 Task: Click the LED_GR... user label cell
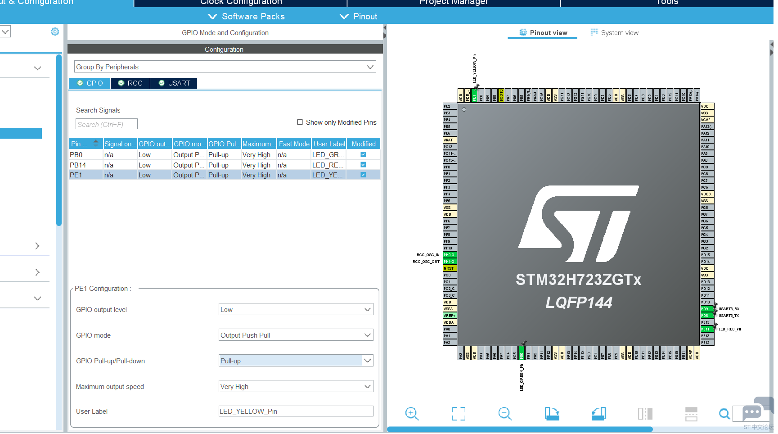tap(329, 154)
